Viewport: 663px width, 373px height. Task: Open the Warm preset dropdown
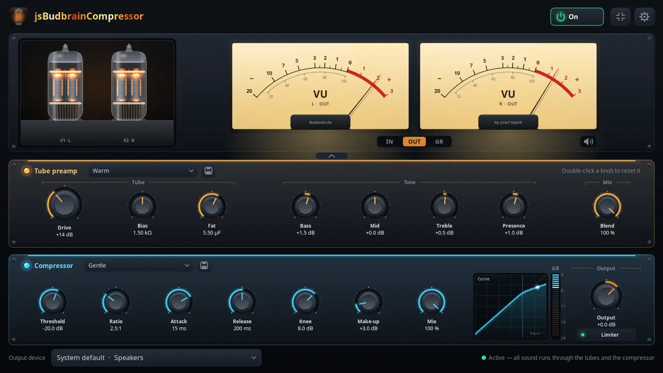point(143,171)
